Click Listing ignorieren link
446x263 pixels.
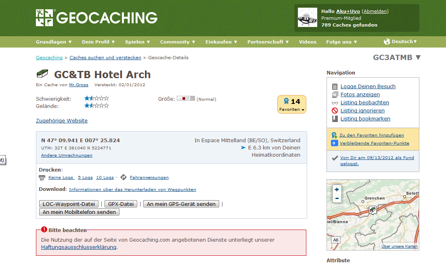[x=362, y=111]
